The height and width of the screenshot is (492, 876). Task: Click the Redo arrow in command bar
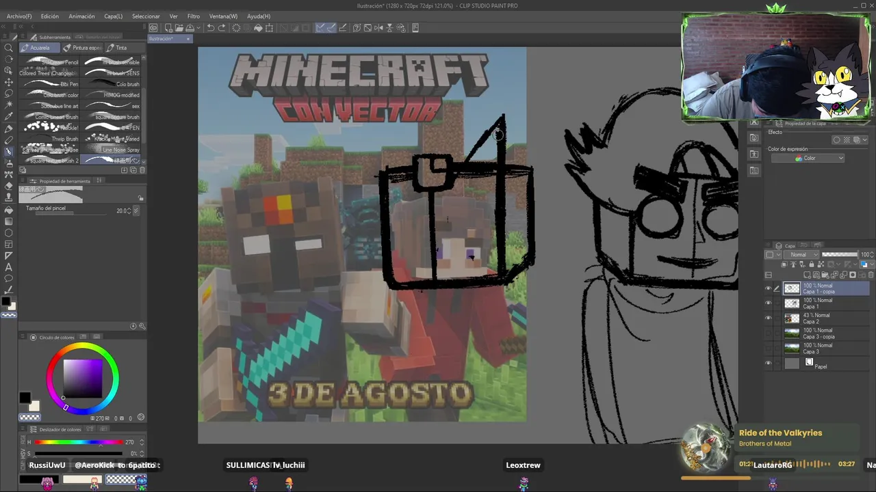click(x=222, y=28)
